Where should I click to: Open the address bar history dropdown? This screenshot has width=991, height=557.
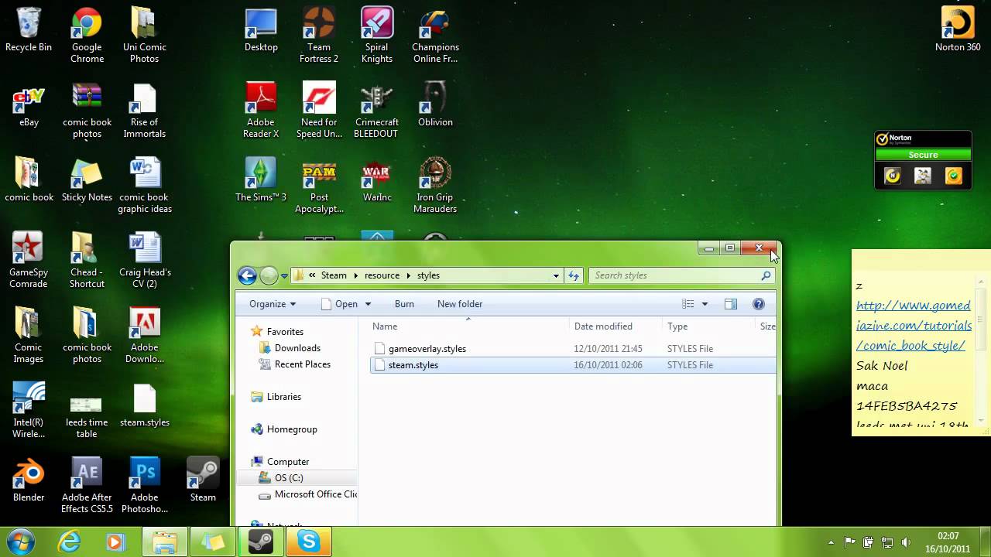point(555,275)
